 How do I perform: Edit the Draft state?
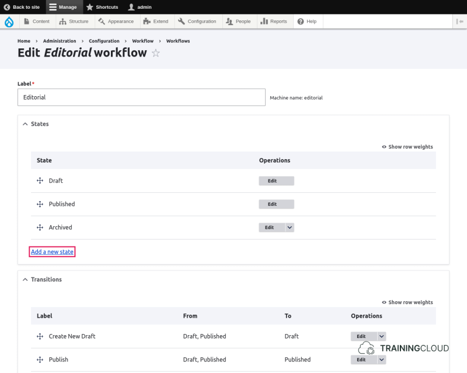pyautogui.click(x=276, y=181)
